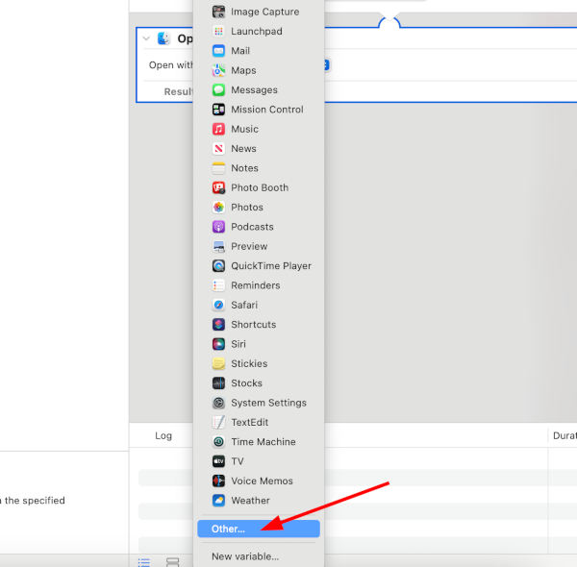Click the Safari compass icon
Image resolution: width=577 pixels, height=567 pixels.
click(219, 305)
